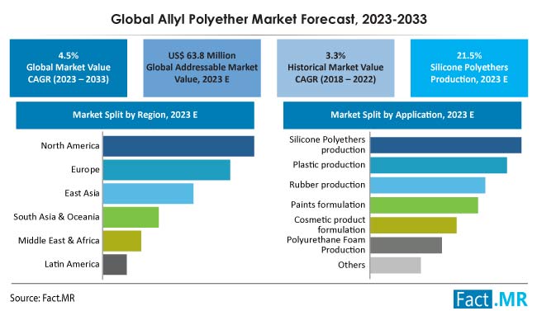Click the 'Silicone Polyethers production' axis label
Screen dimensions: 537x311
click(x=327, y=144)
